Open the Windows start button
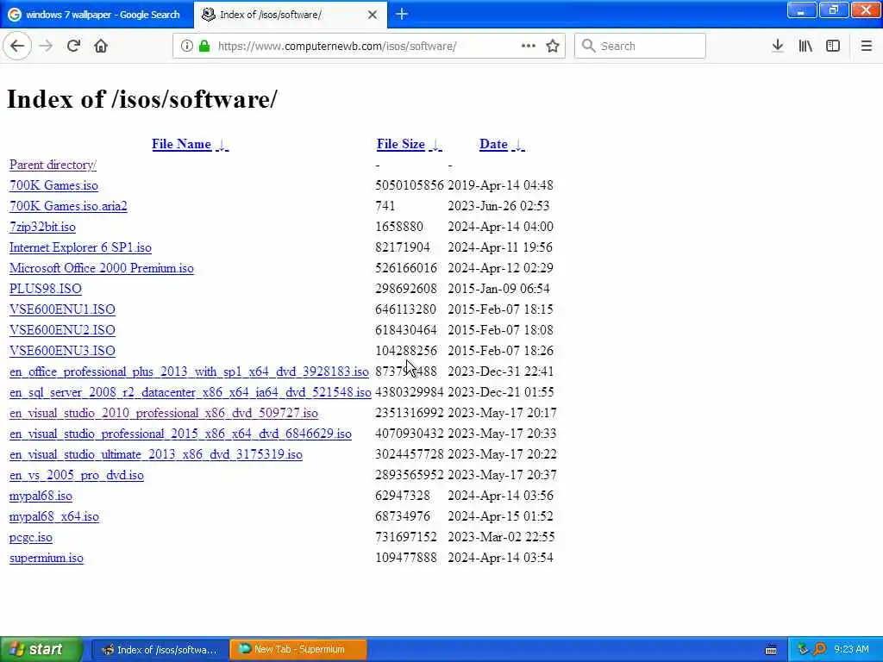This screenshot has height=662, width=883. coord(41,649)
